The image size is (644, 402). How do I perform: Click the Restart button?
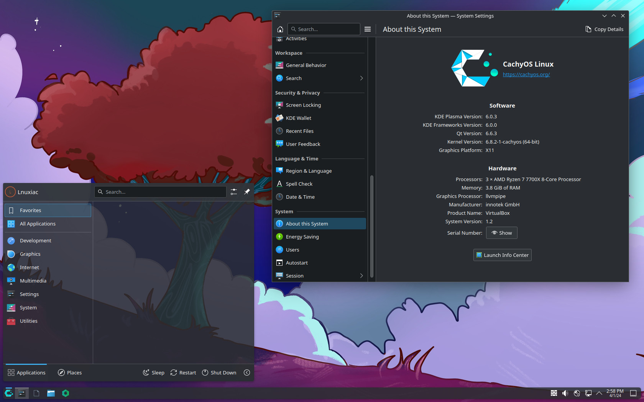[x=183, y=373]
